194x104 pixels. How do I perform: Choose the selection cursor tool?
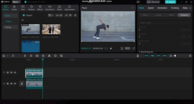pyautogui.click(x=4, y=56)
